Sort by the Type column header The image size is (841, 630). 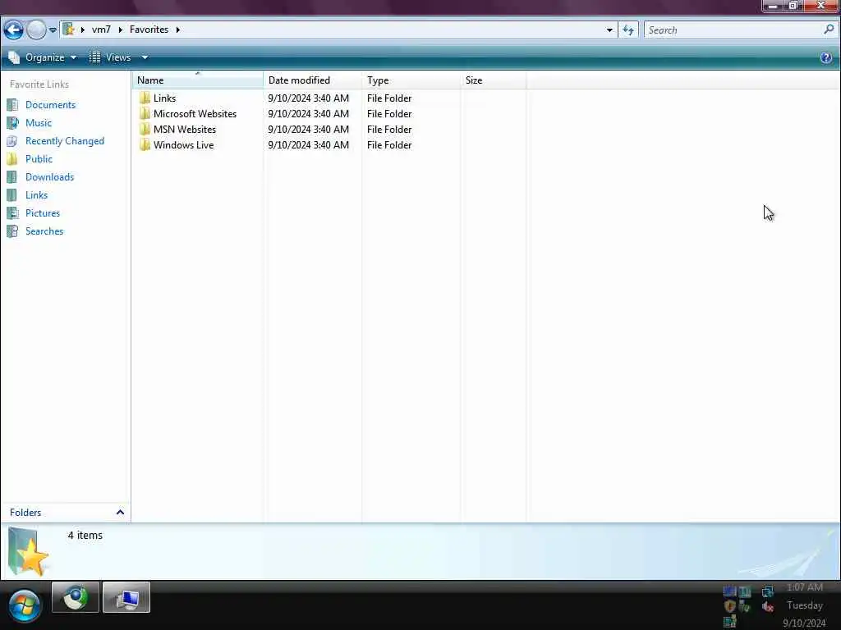coord(411,80)
